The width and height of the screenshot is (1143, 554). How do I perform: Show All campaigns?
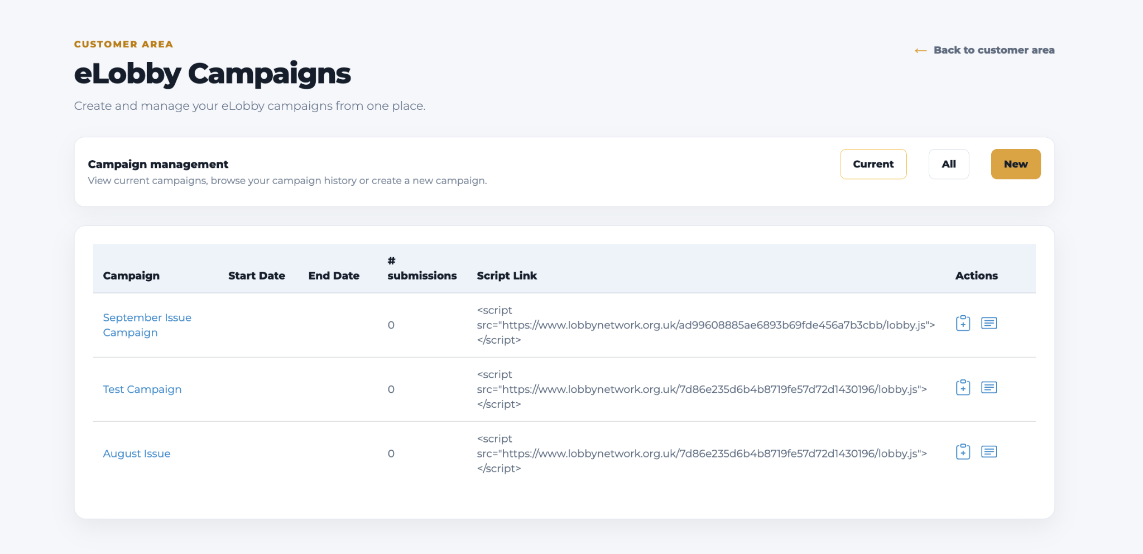[949, 164]
